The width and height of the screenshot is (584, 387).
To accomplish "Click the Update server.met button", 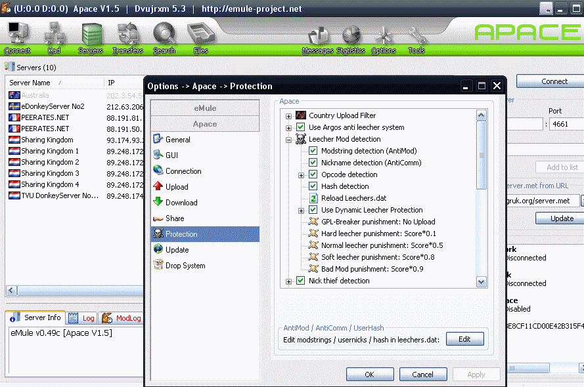I will pos(560,218).
